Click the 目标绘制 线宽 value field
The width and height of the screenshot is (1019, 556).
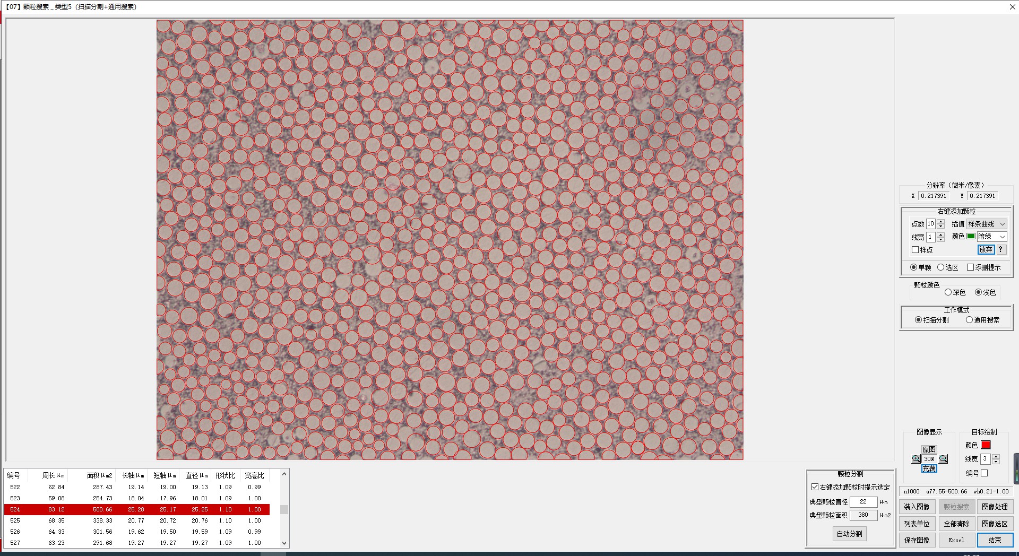986,459
